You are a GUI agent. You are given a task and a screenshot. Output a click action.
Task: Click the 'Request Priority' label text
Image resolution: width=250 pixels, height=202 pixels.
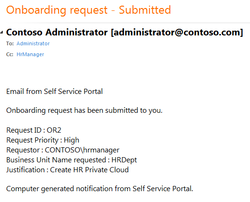coord(33,140)
